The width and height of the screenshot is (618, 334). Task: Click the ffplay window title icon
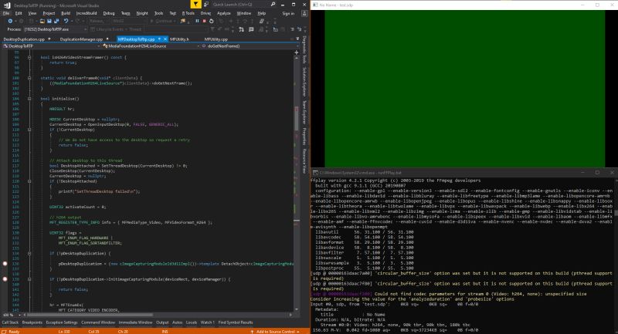[315, 5]
